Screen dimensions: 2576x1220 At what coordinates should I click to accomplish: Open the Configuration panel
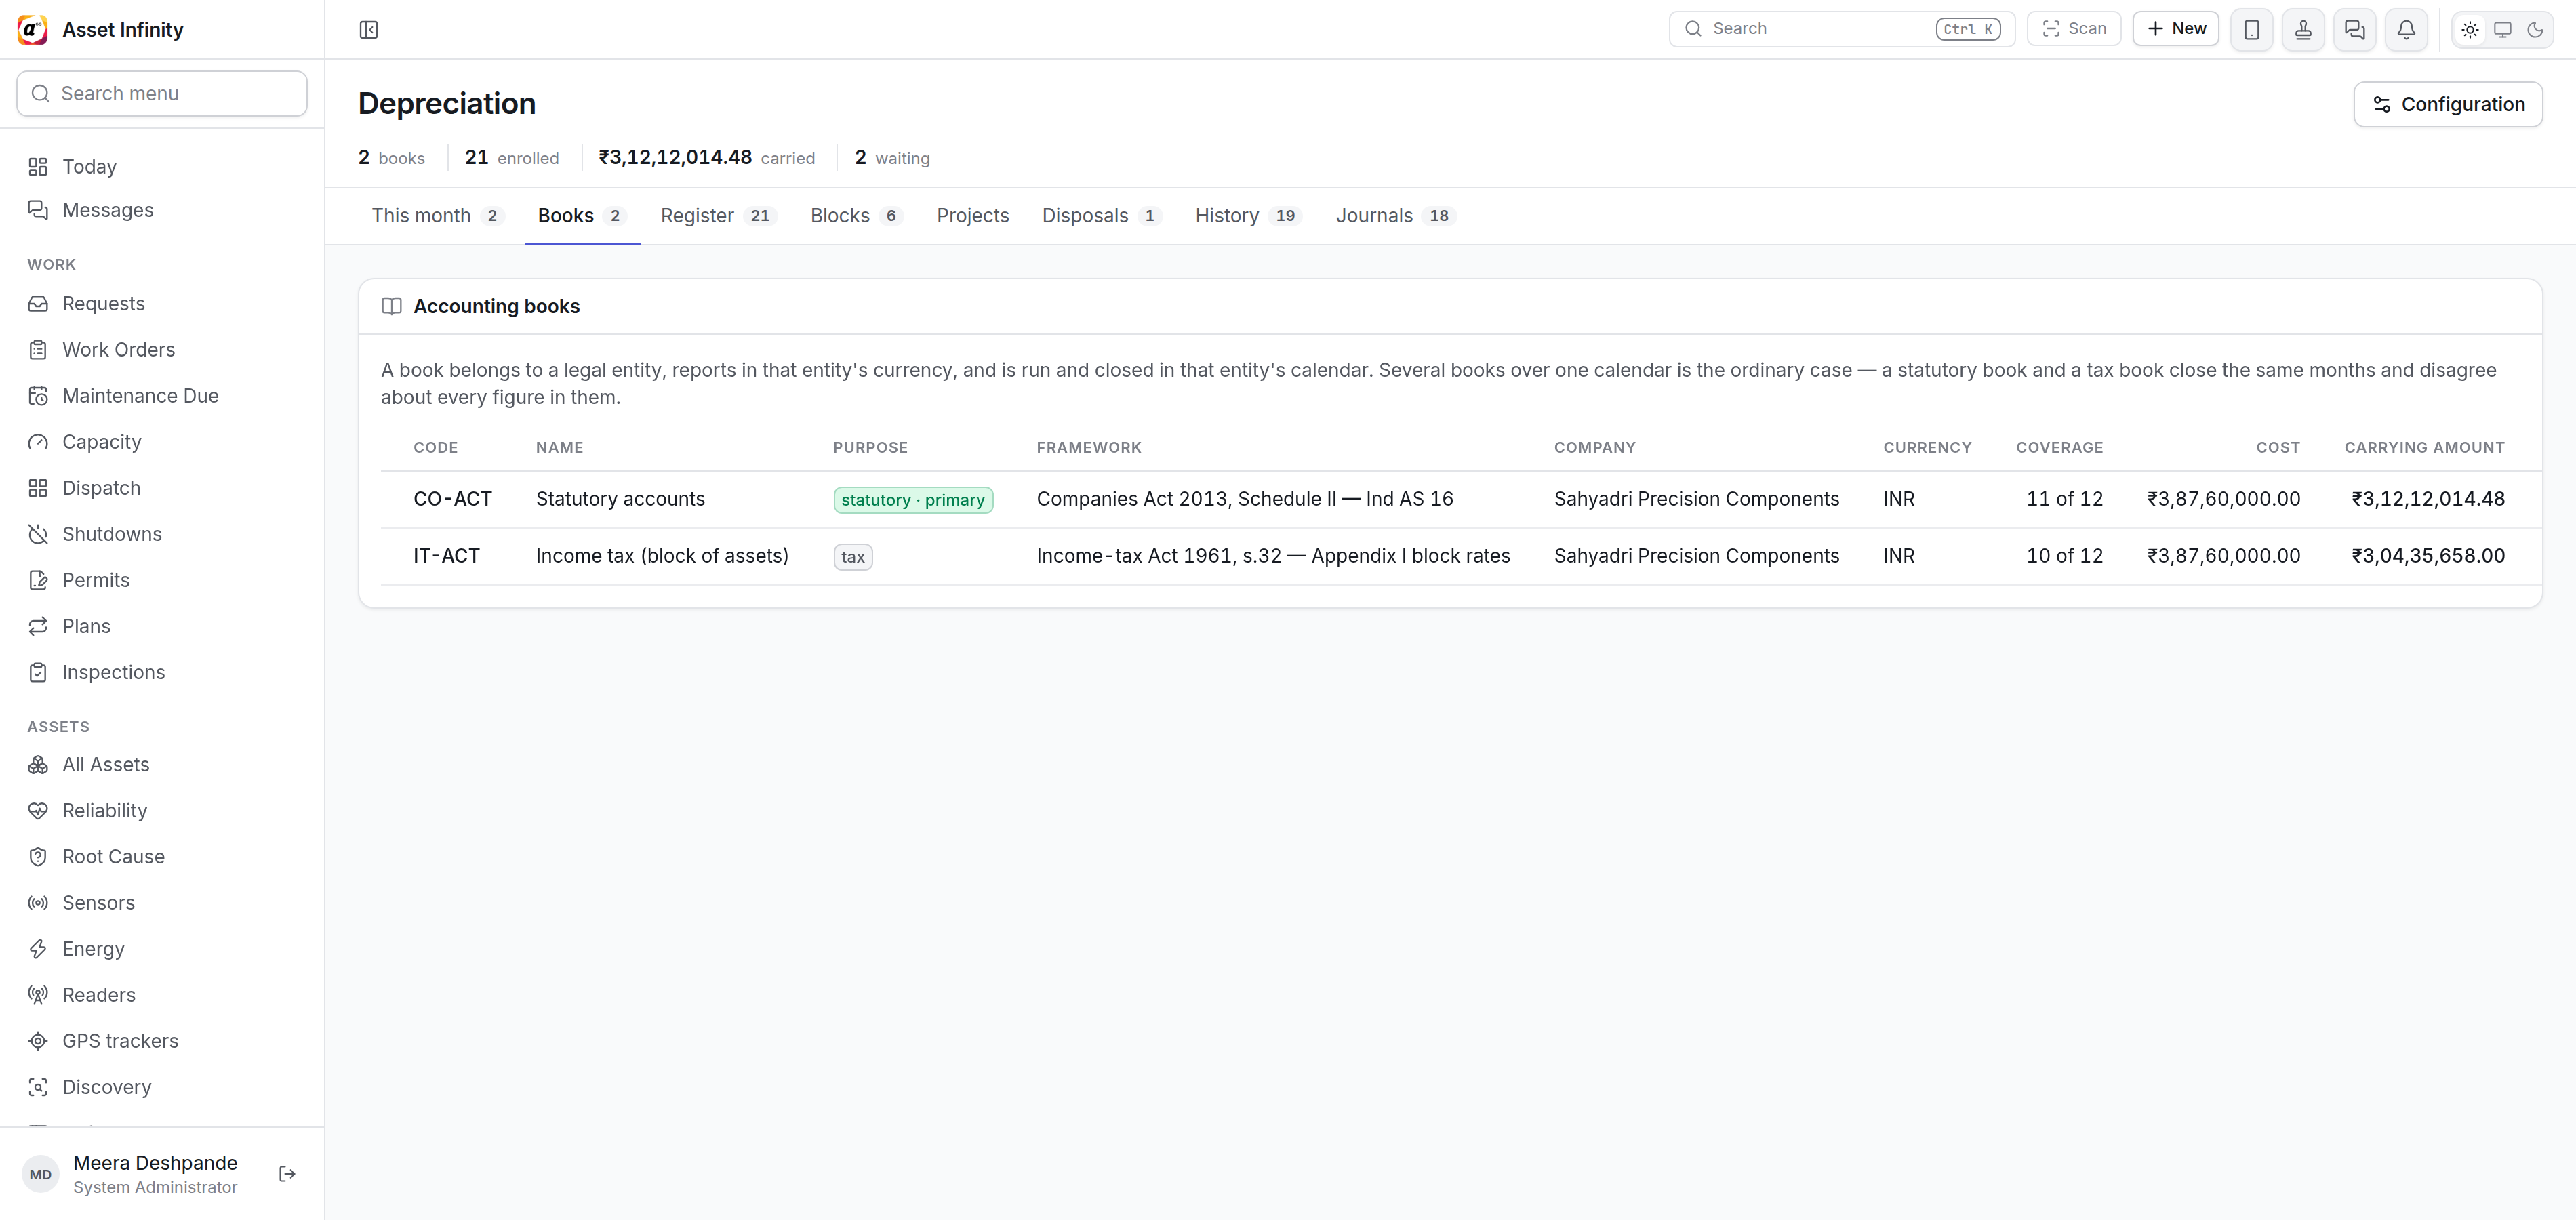pyautogui.click(x=2448, y=104)
